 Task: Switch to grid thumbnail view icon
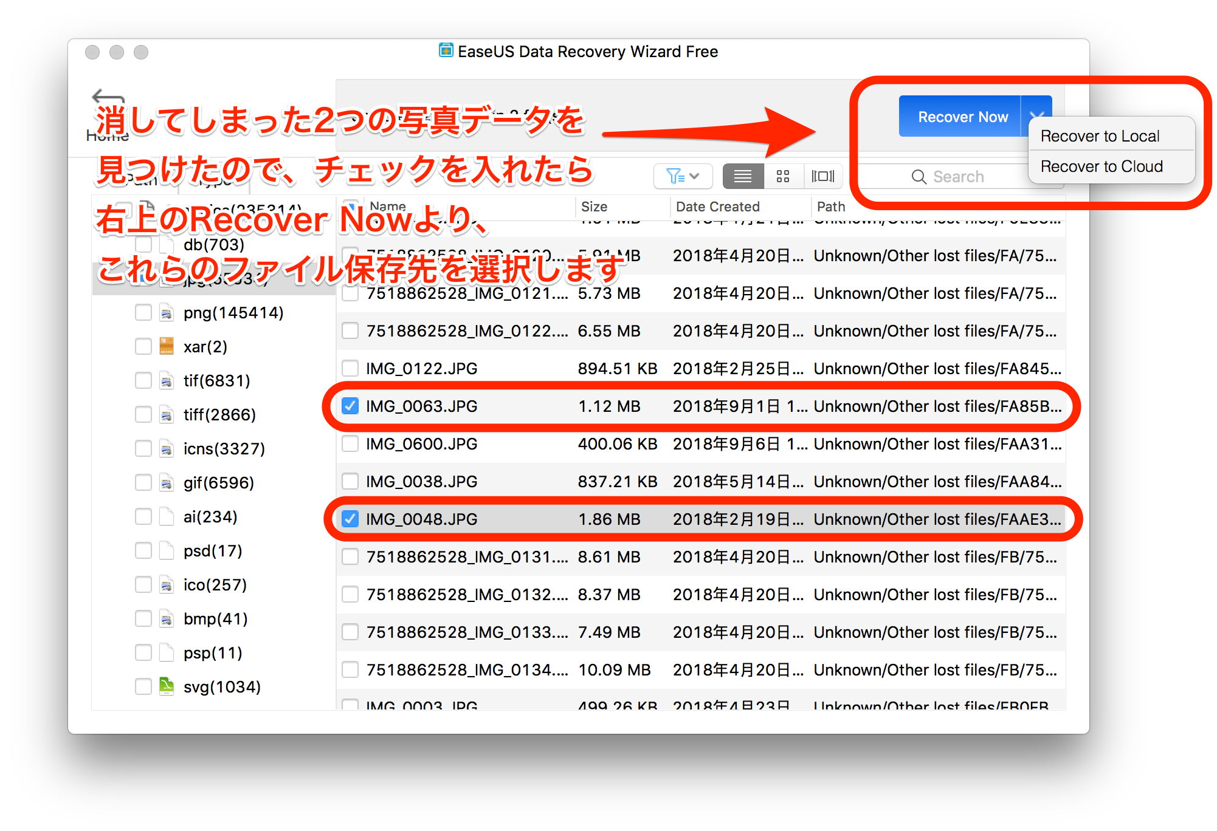pos(783,176)
